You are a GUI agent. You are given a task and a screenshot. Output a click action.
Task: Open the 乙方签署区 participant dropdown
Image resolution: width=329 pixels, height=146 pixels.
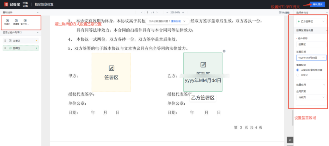pyautogui.click(x=311, y=21)
